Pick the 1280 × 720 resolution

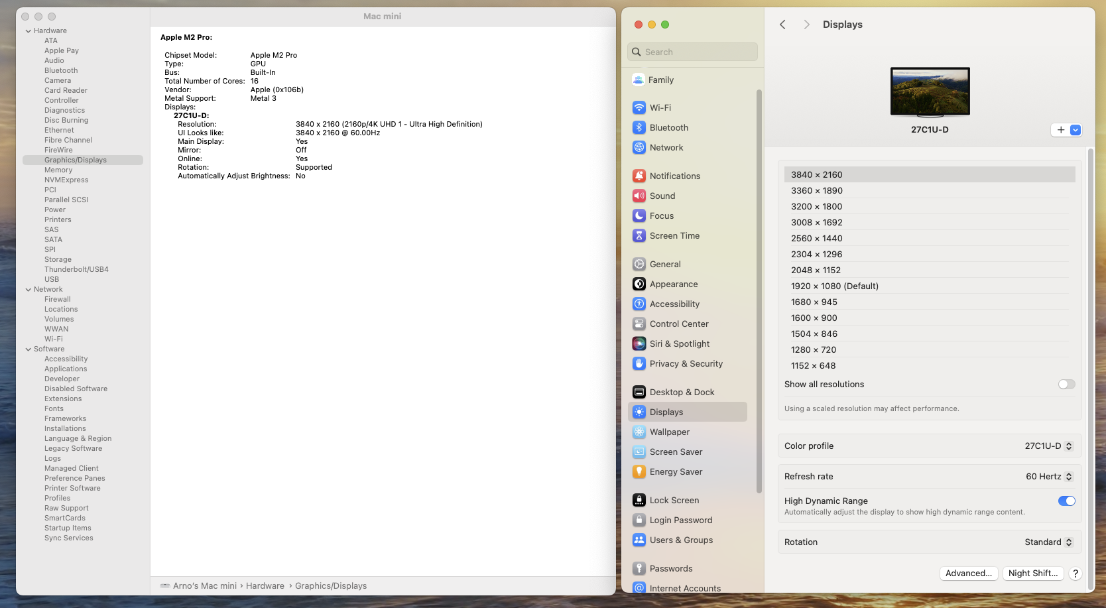(930, 350)
